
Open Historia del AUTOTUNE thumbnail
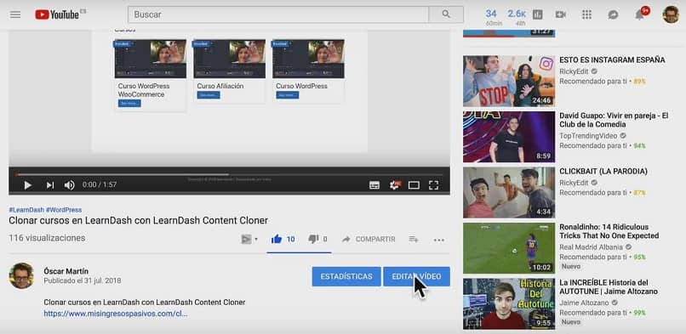tap(509, 304)
